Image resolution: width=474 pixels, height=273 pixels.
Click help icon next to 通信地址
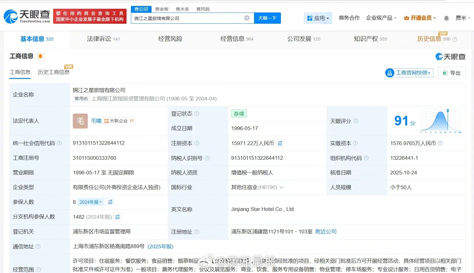click(38, 246)
